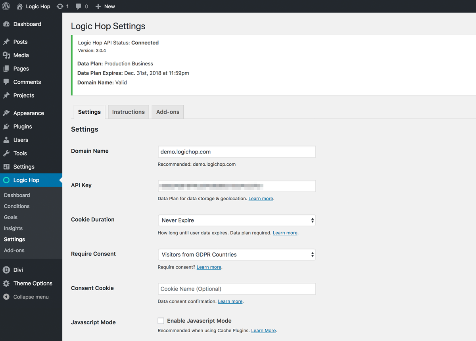This screenshot has height=341, width=476.
Task: Click the New button in admin bar
Action: tap(105, 6)
